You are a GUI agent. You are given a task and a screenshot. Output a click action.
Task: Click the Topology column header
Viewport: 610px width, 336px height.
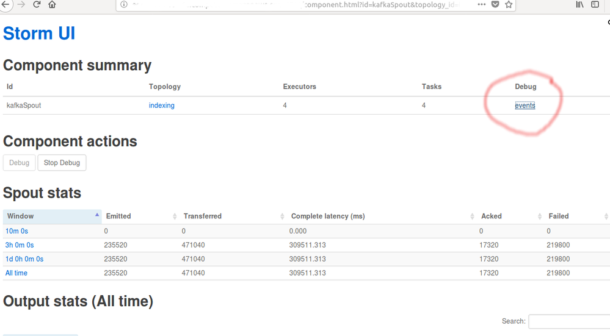click(165, 87)
